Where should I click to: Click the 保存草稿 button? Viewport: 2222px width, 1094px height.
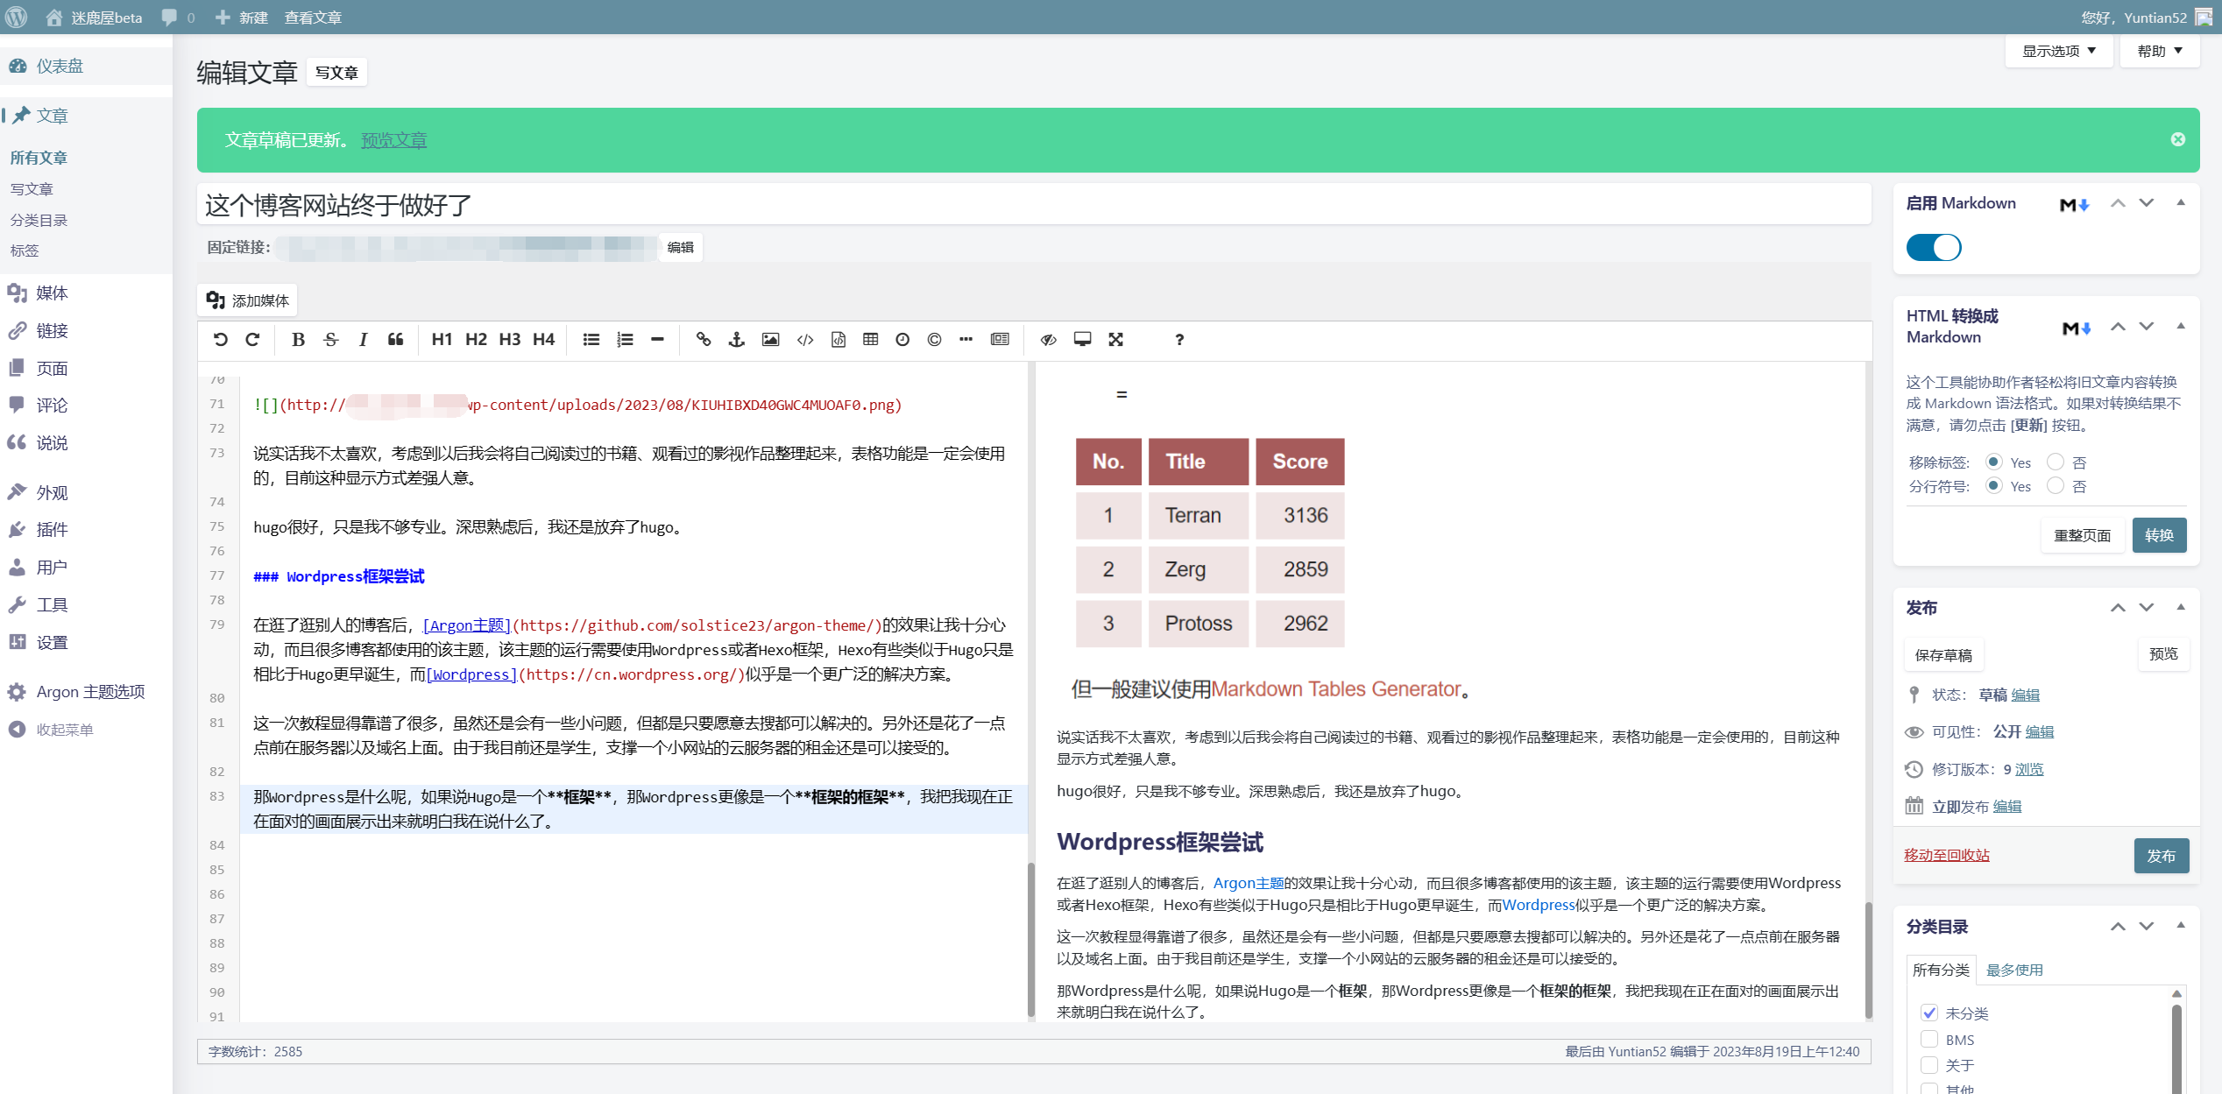[1942, 655]
